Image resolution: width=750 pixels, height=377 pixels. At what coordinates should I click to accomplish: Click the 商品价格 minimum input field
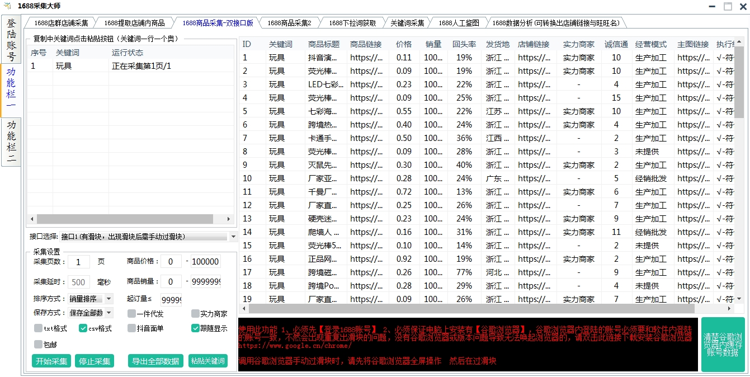[x=171, y=262]
